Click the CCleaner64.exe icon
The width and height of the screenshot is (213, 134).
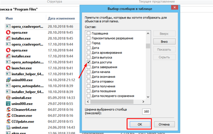pos(8,110)
